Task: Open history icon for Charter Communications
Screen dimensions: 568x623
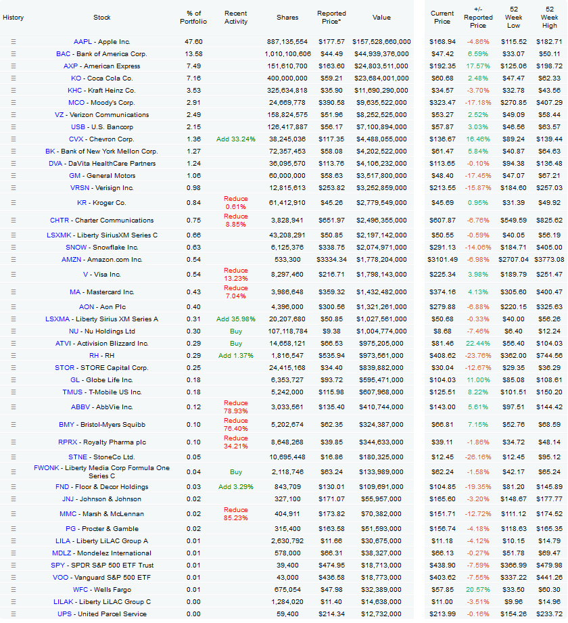Action: click(13, 220)
